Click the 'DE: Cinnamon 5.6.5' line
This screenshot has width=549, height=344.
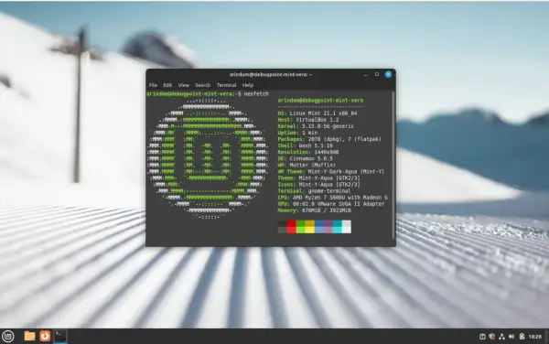pos(305,158)
